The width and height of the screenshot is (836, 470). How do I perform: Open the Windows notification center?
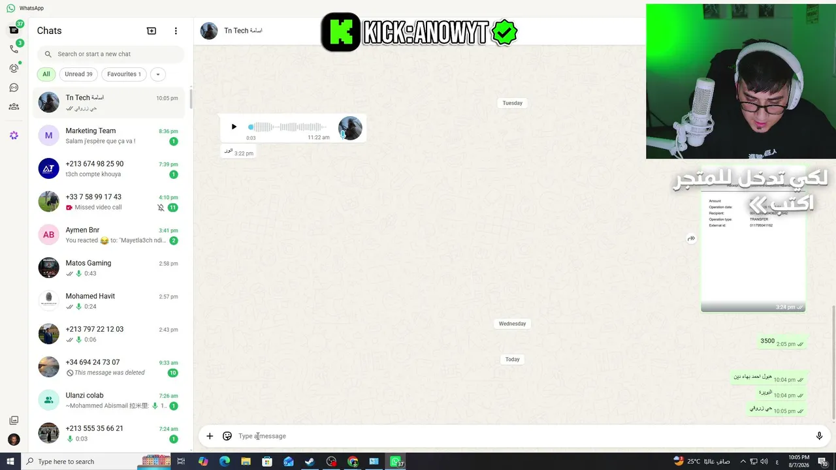click(824, 462)
